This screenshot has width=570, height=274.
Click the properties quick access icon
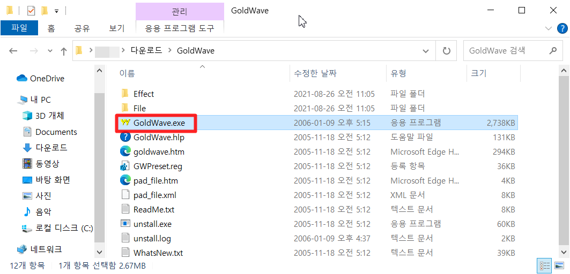click(x=31, y=11)
